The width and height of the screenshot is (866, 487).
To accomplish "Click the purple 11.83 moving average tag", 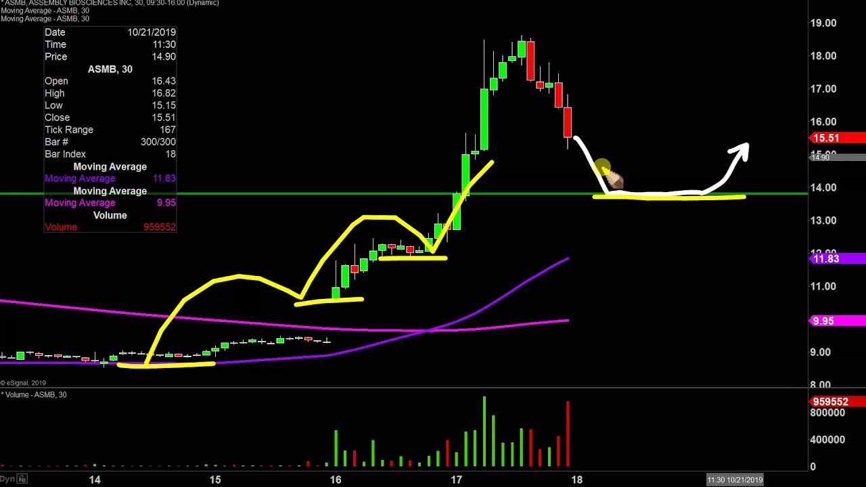I will (x=838, y=259).
